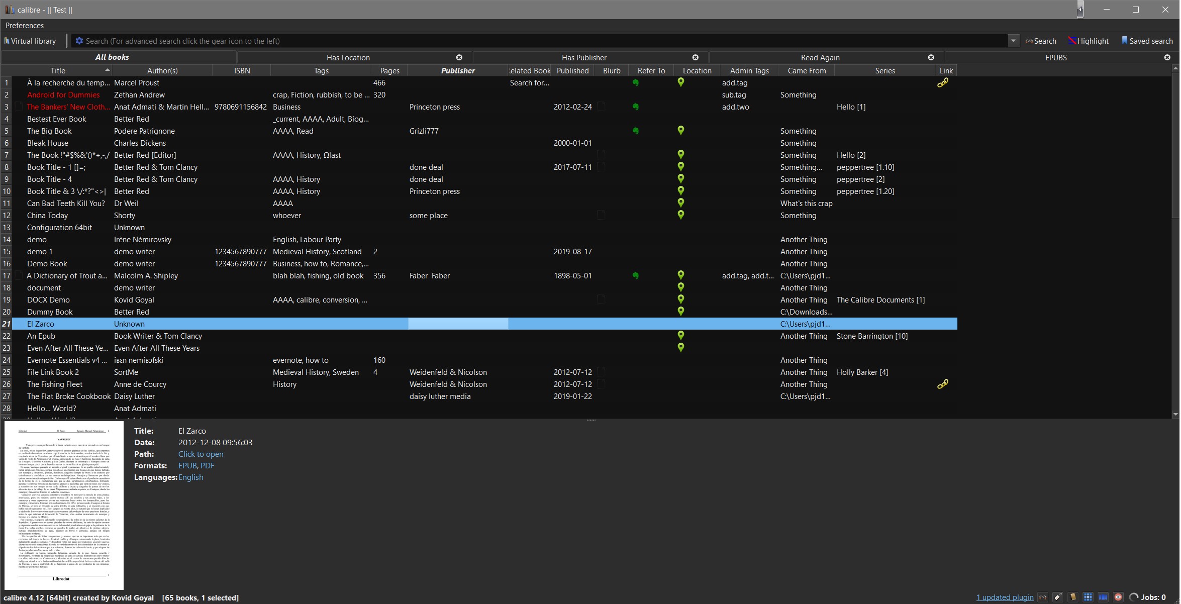Click the advanced search gear icon
The width and height of the screenshot is (1181, 604).
[x=79, y=41]
